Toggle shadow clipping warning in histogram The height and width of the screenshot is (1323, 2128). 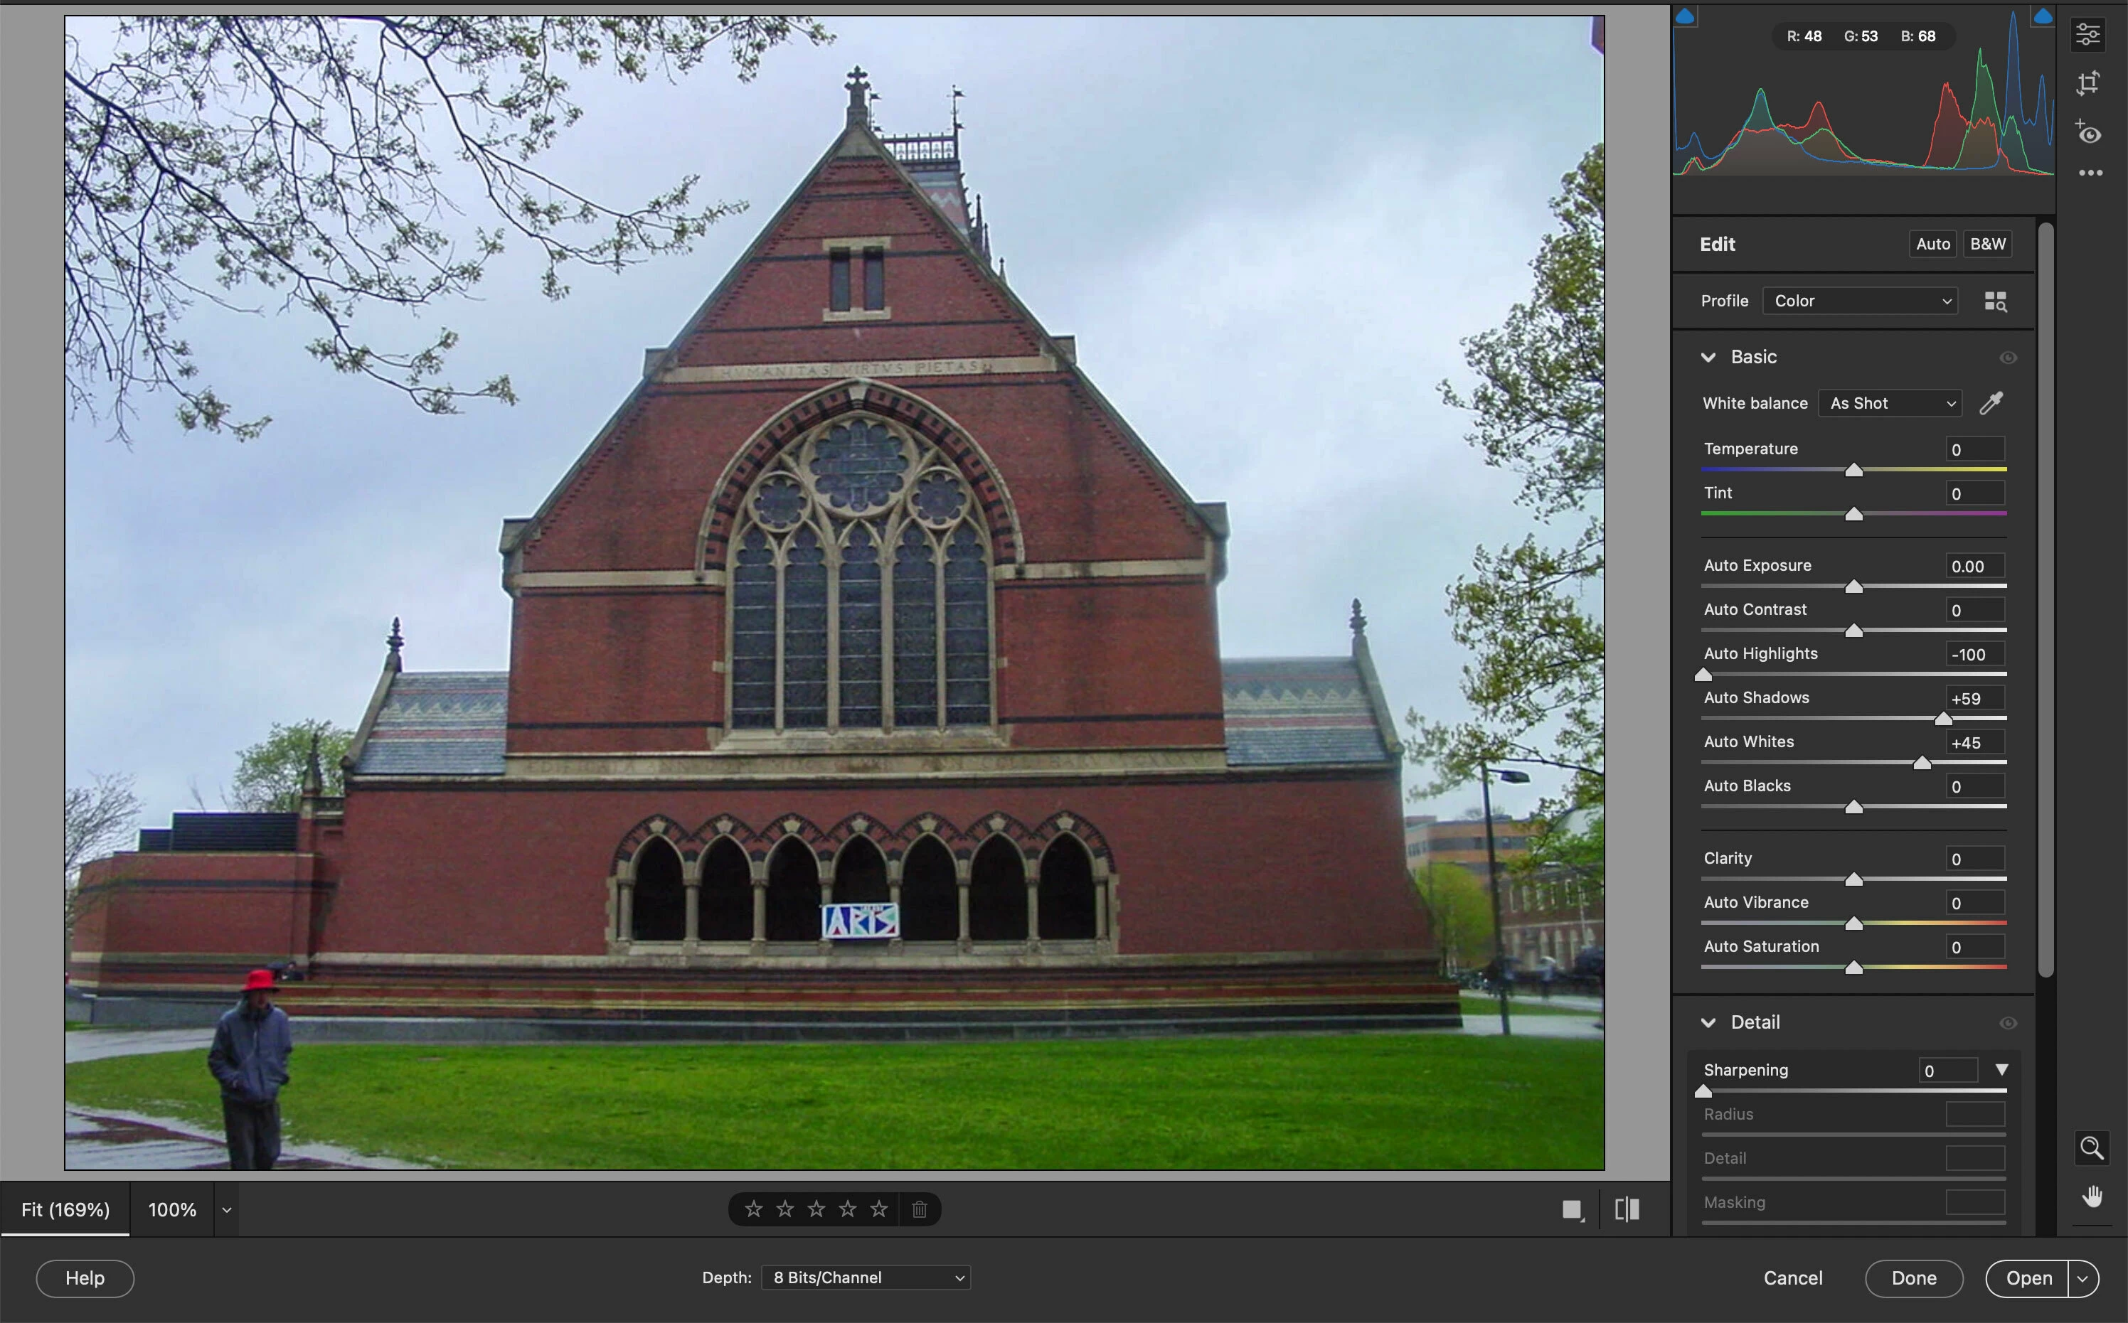1685,16
